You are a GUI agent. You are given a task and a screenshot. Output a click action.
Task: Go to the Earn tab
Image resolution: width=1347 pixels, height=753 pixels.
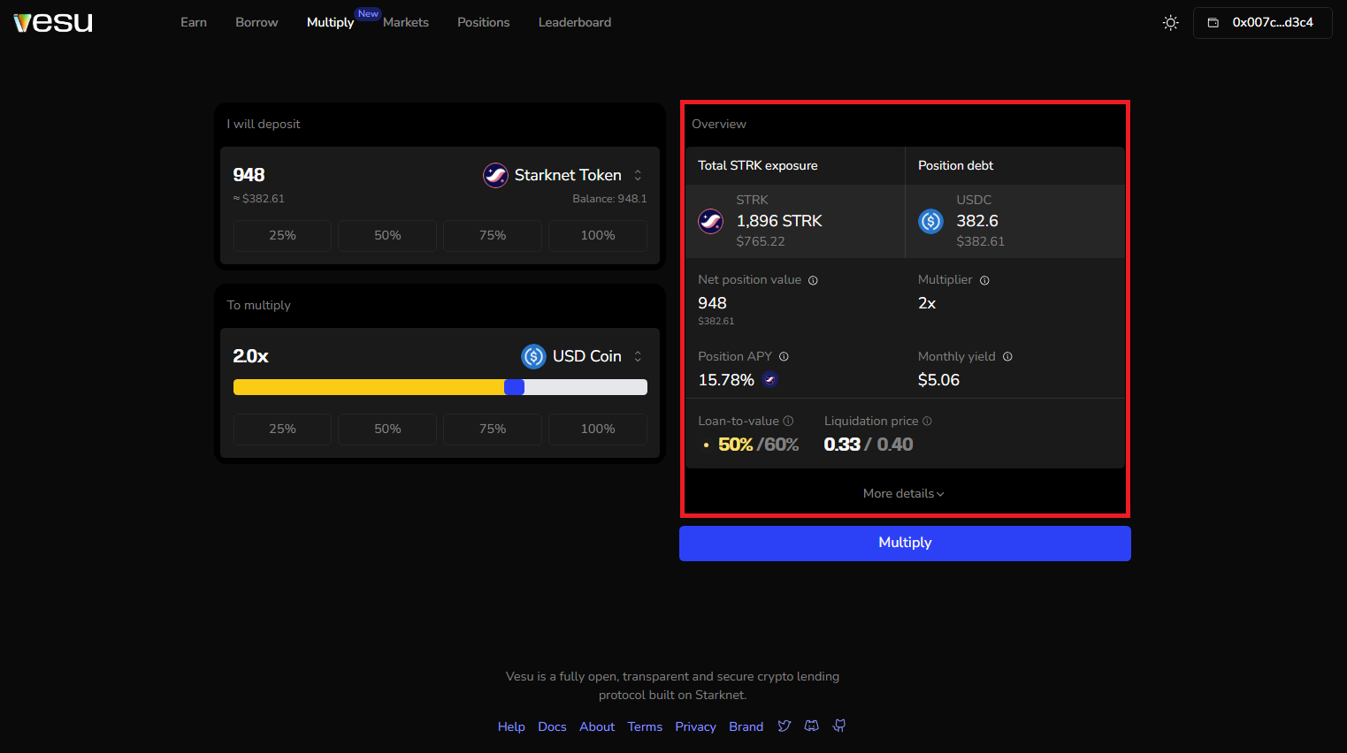194,22
